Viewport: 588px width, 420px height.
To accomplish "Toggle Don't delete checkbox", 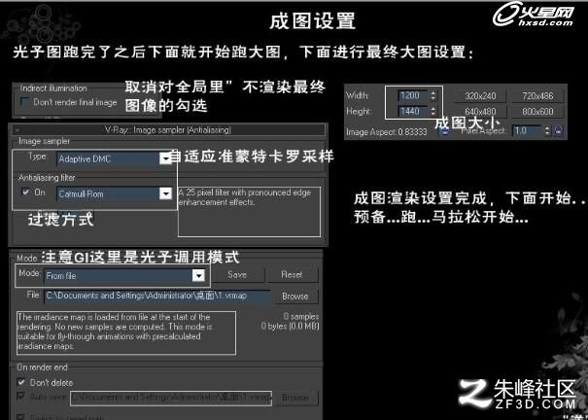I will pos(21,382).
